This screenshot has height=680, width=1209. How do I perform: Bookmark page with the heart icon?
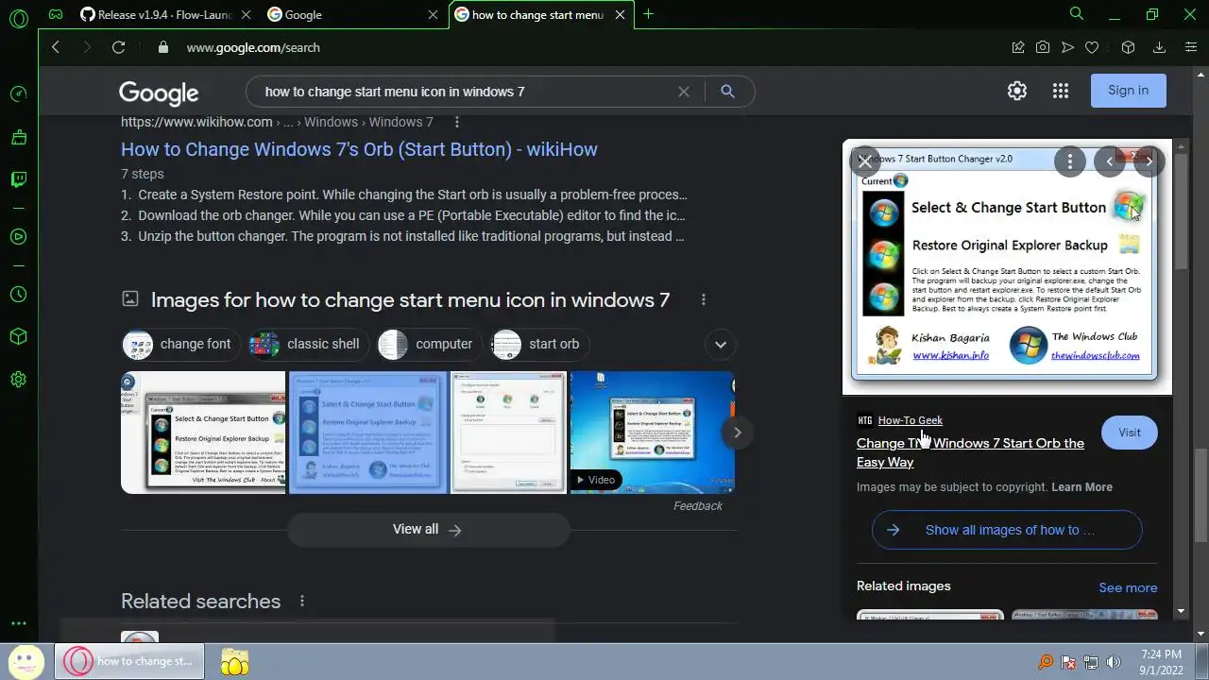[1092, 47]
